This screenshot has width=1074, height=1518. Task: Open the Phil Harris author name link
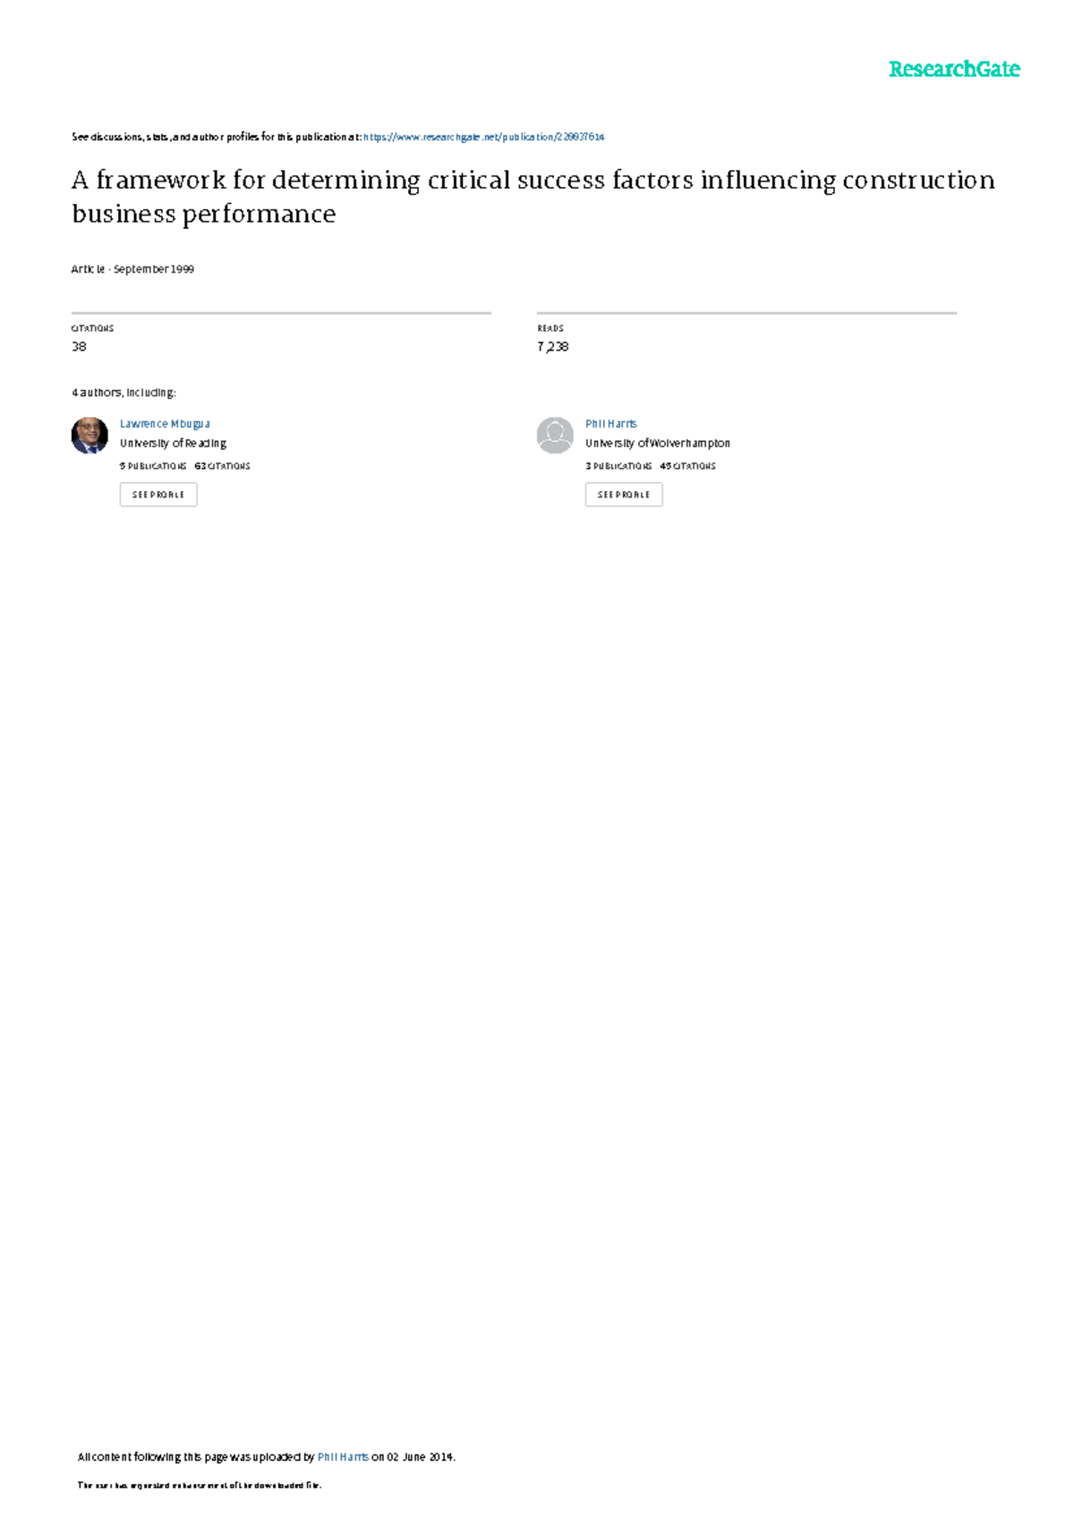(611, 424)
